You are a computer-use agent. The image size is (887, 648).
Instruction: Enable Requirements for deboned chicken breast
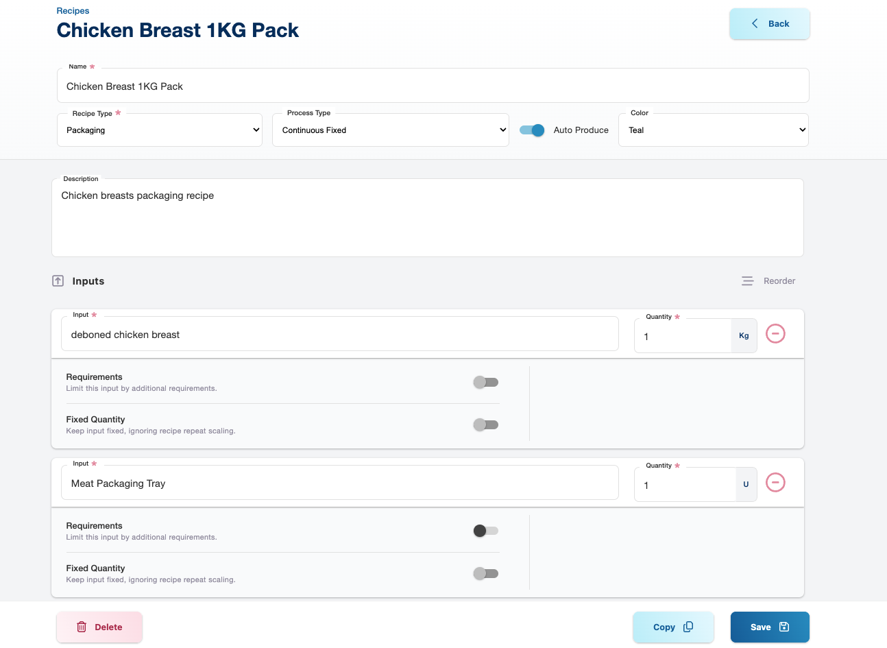[485, 382]
